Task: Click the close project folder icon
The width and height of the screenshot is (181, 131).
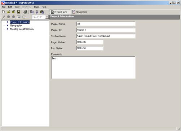Action: 13,12
